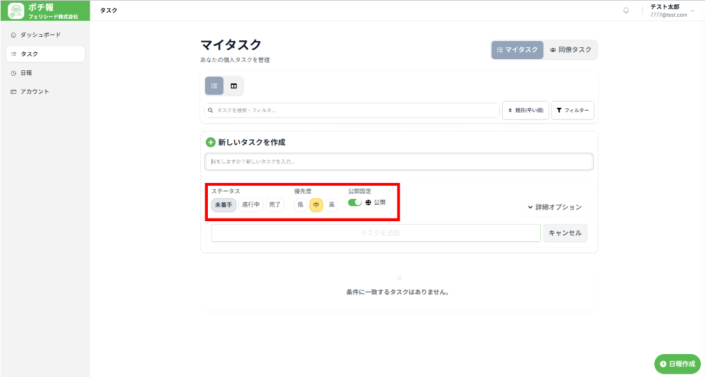Open ダッシュボード from the sidebar

click(x=40, y=35)
